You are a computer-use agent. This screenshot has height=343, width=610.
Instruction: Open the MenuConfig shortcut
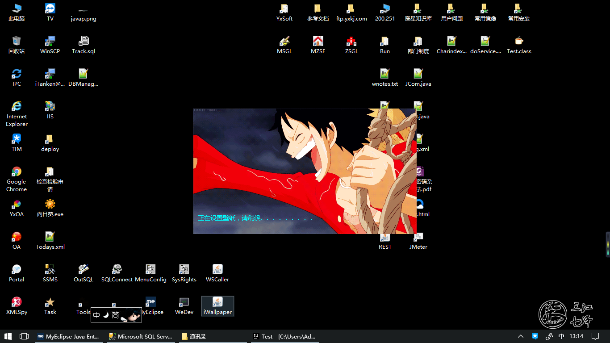click(150, 273)
